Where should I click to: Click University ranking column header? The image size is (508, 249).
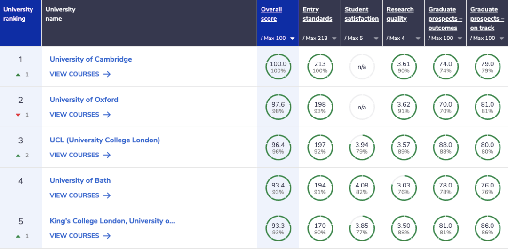(x=21, y=23)
